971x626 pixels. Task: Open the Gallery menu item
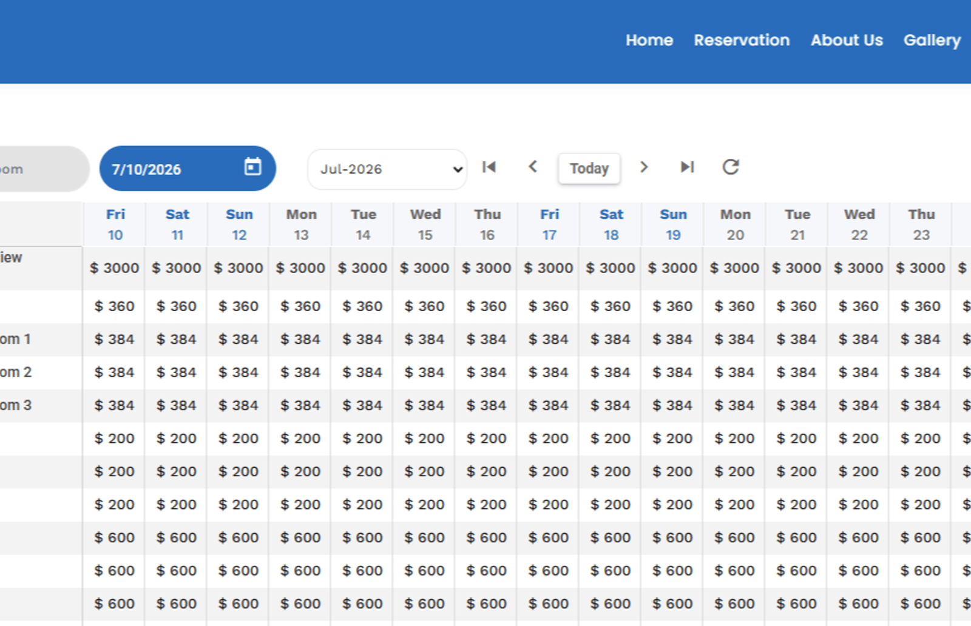[x=932, y=40]
